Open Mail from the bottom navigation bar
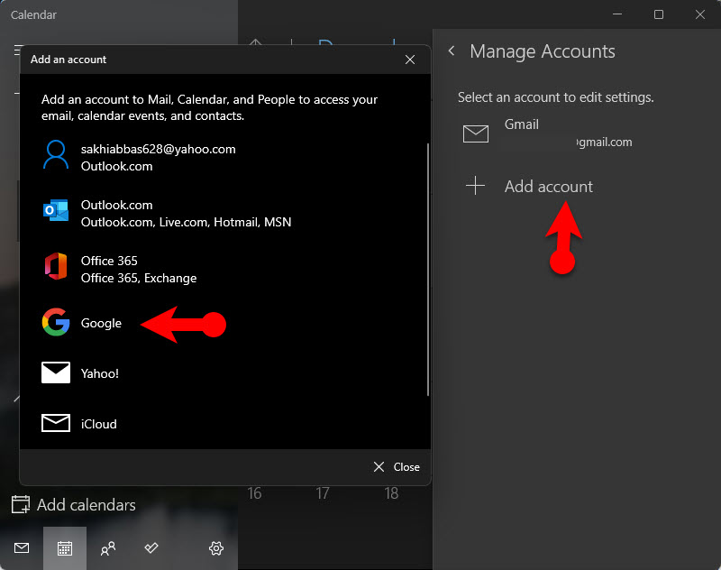The width and height of the screenshot is (721, 570). [x=22, y=547]
